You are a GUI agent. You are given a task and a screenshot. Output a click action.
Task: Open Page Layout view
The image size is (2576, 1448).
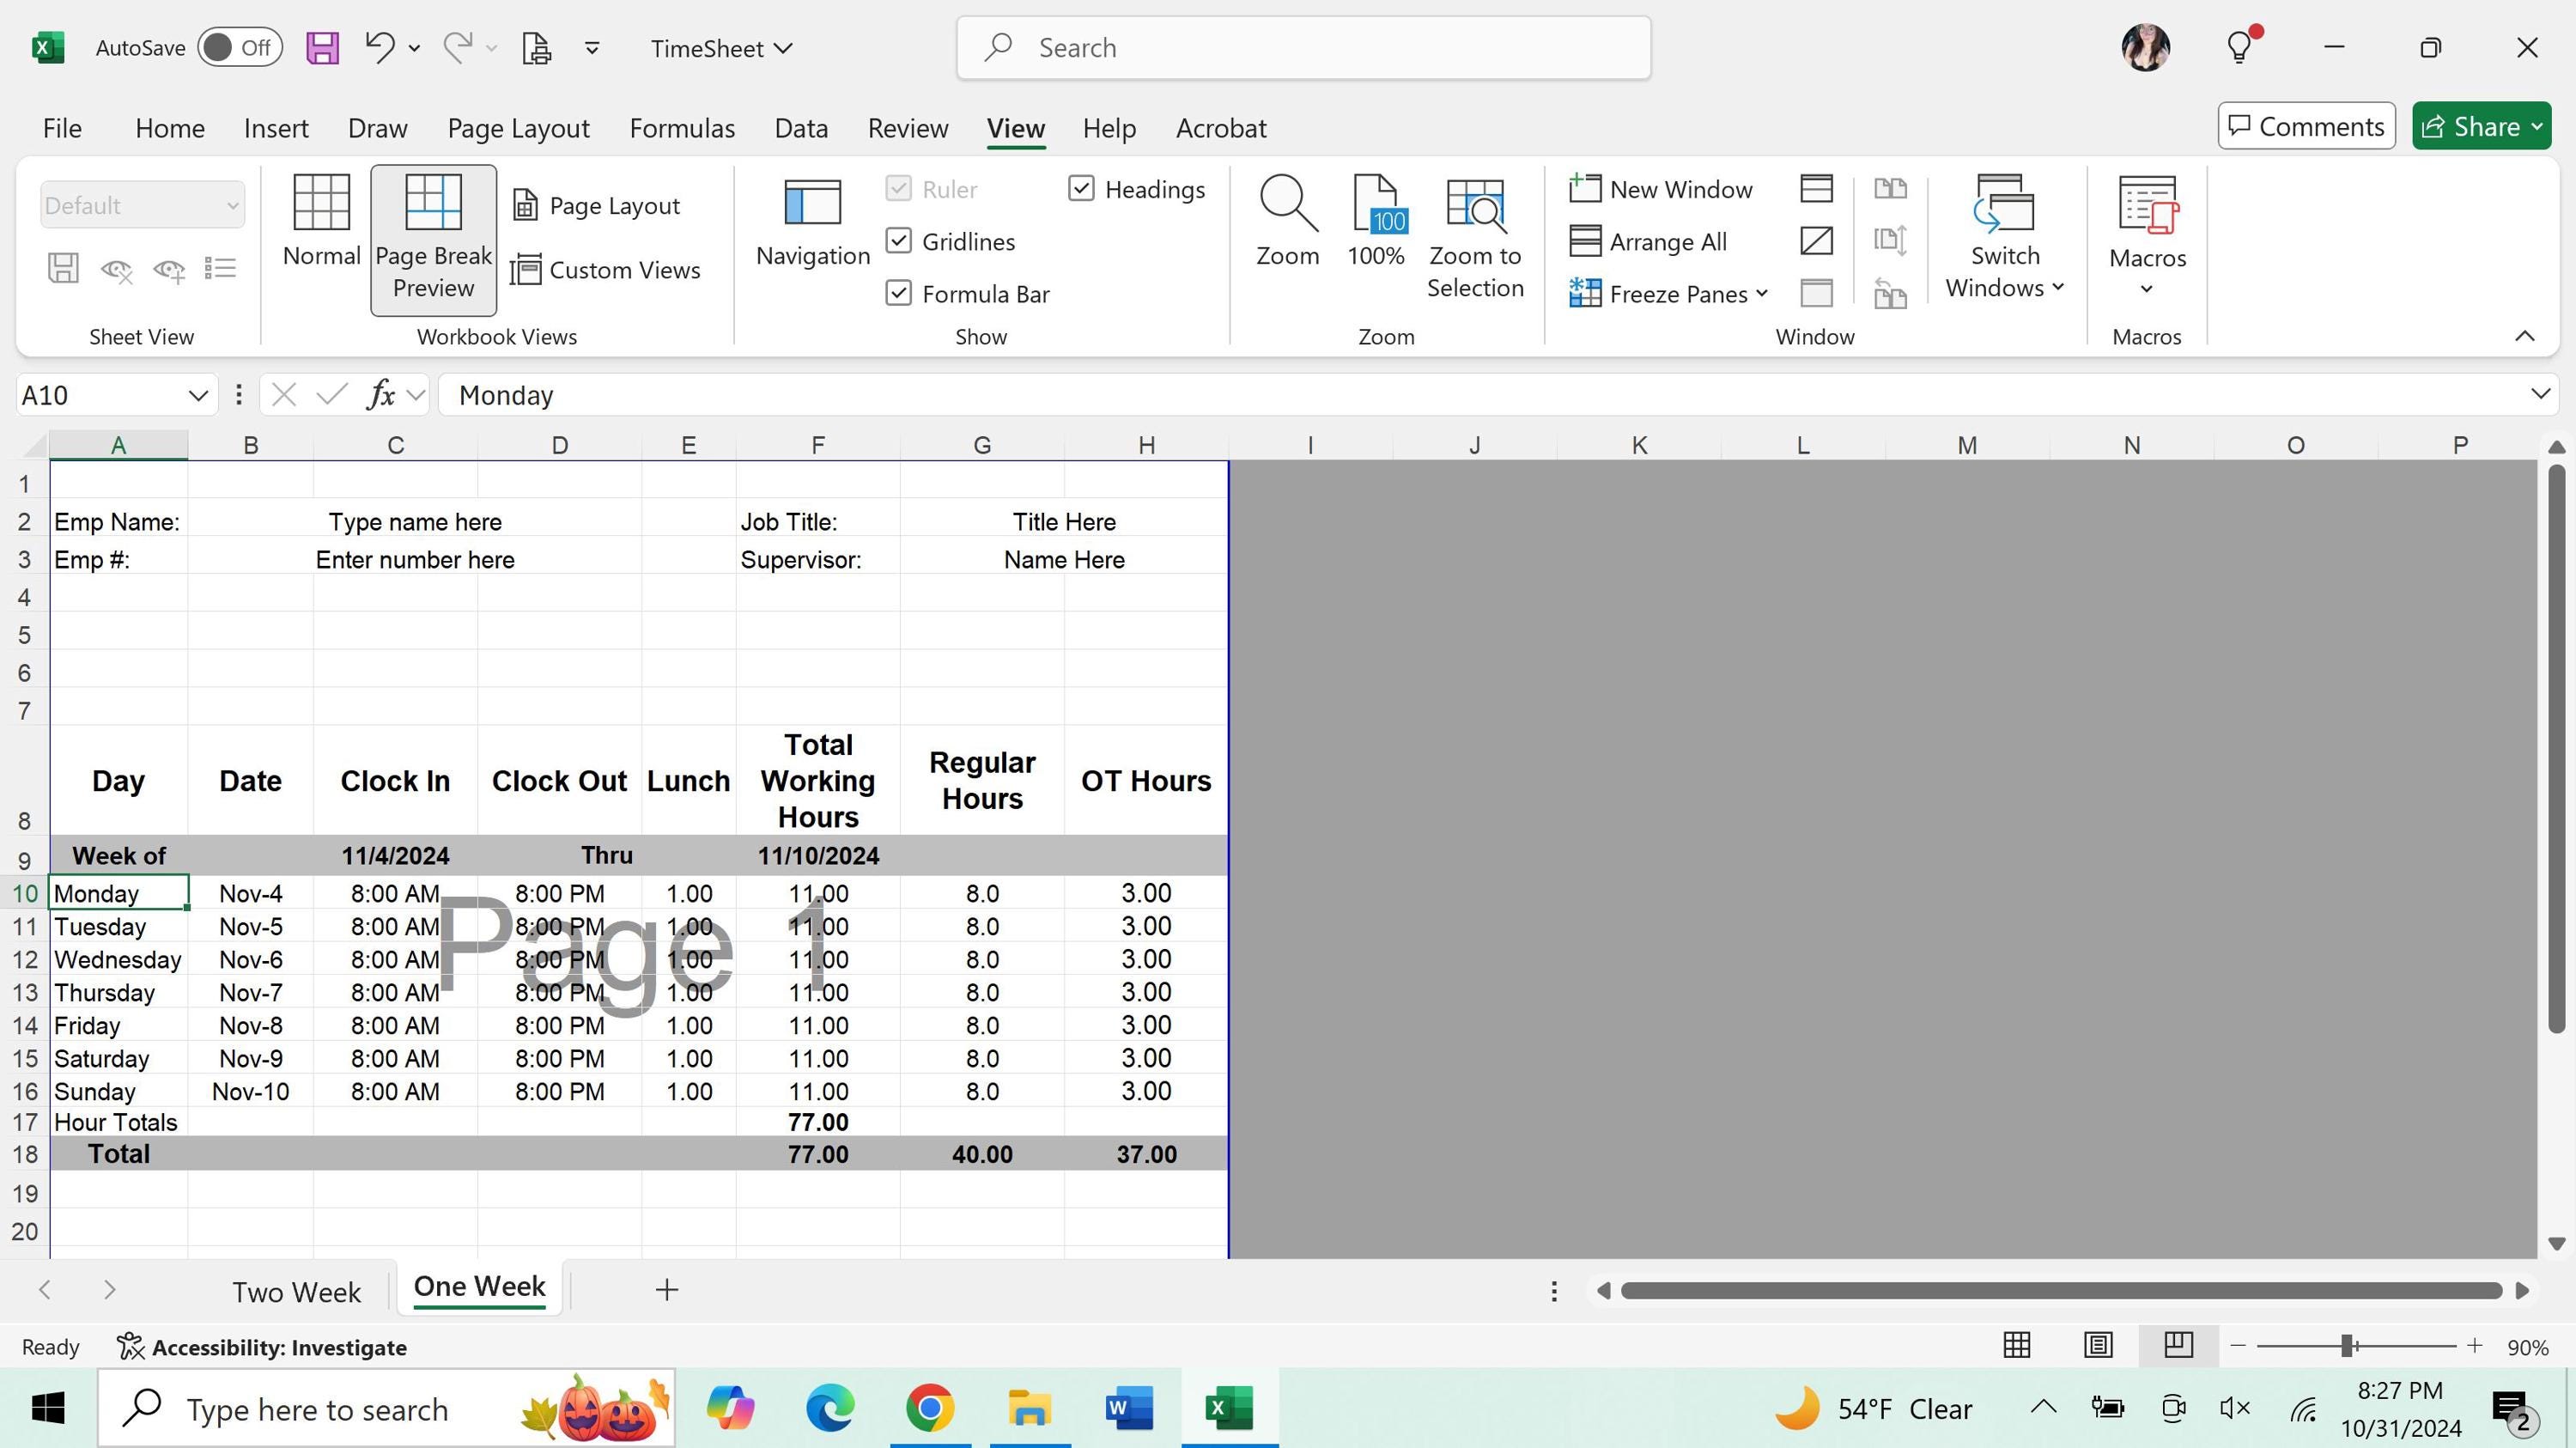596,206
